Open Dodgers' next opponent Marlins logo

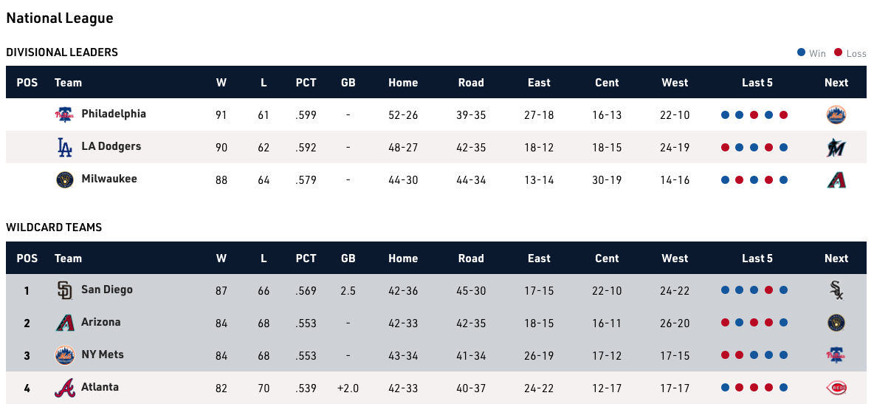click(x=836, y=147)
